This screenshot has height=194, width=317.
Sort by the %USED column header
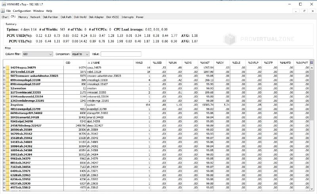[157, 63]
